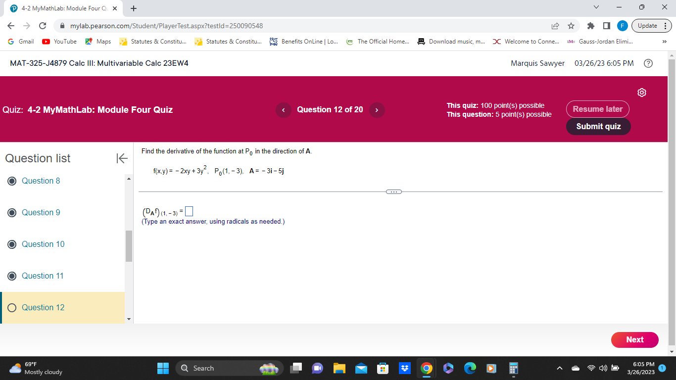This screenshot has height=380, width=676.
Task: Open Google Maps bookmark
Action: (x=98, y=42)
